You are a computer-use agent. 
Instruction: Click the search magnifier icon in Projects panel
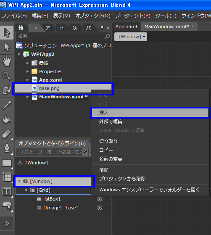pyautogui.click(x=107, y=36)
